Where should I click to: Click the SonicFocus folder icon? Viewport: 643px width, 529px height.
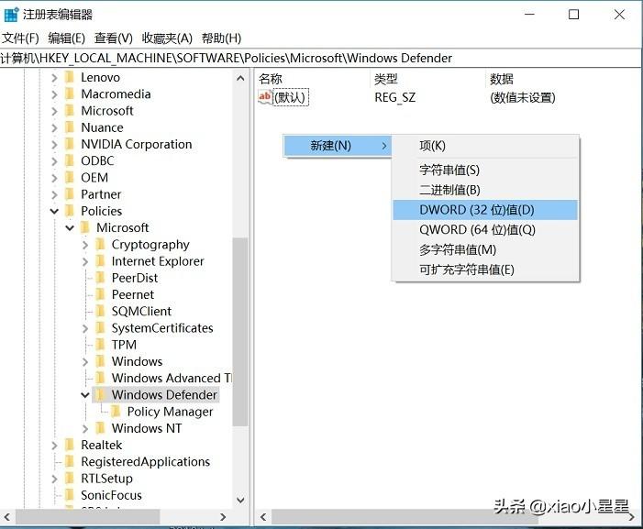click(70, 495)
